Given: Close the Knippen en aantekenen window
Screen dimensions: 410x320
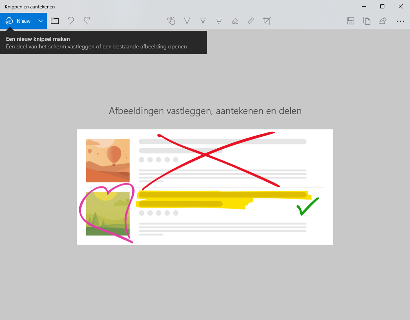Looking at the screenshot, I should pyautogui.click(x=400, y=6).
